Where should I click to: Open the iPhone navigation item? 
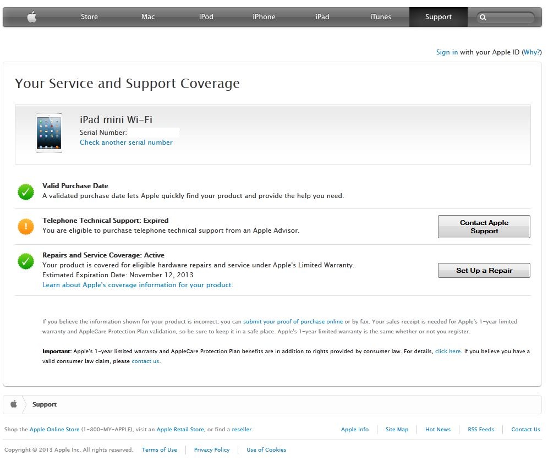pos(264,17)
